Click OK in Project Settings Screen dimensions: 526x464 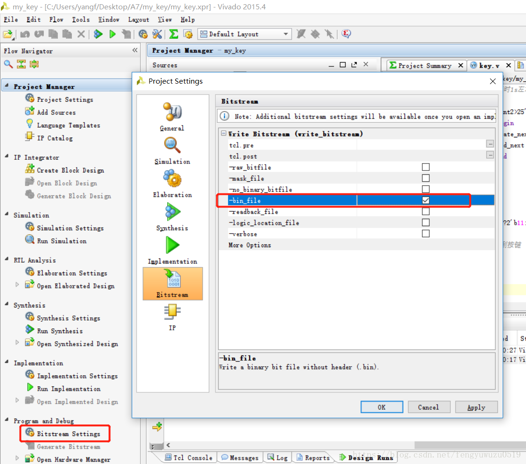382,407
